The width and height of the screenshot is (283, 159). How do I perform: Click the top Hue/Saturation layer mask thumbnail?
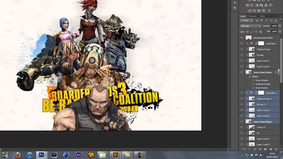coord(261,43)
